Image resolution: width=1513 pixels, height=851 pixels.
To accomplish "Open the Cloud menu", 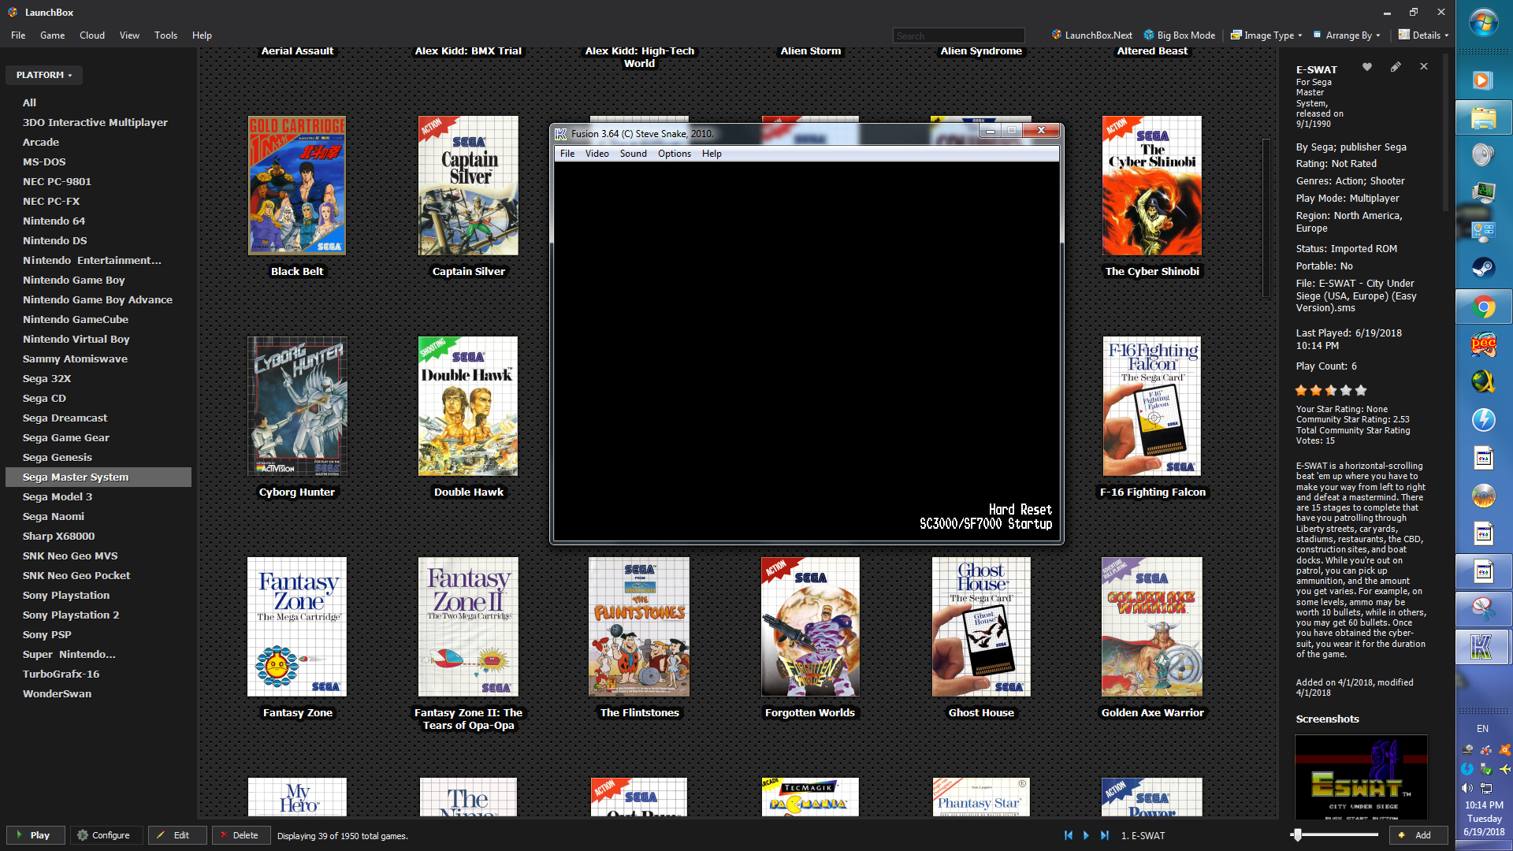I will (92, 35).
